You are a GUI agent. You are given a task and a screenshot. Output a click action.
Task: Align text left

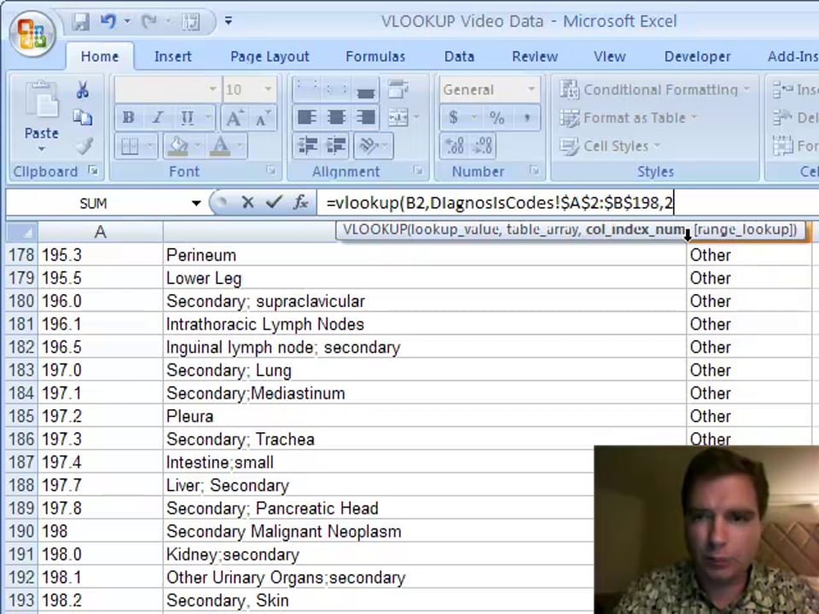(306, 118)
